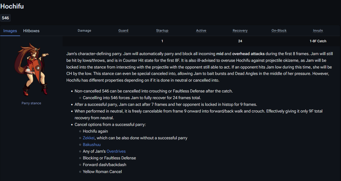
Task: Click the Invuln column header
Action: [318, 31]
